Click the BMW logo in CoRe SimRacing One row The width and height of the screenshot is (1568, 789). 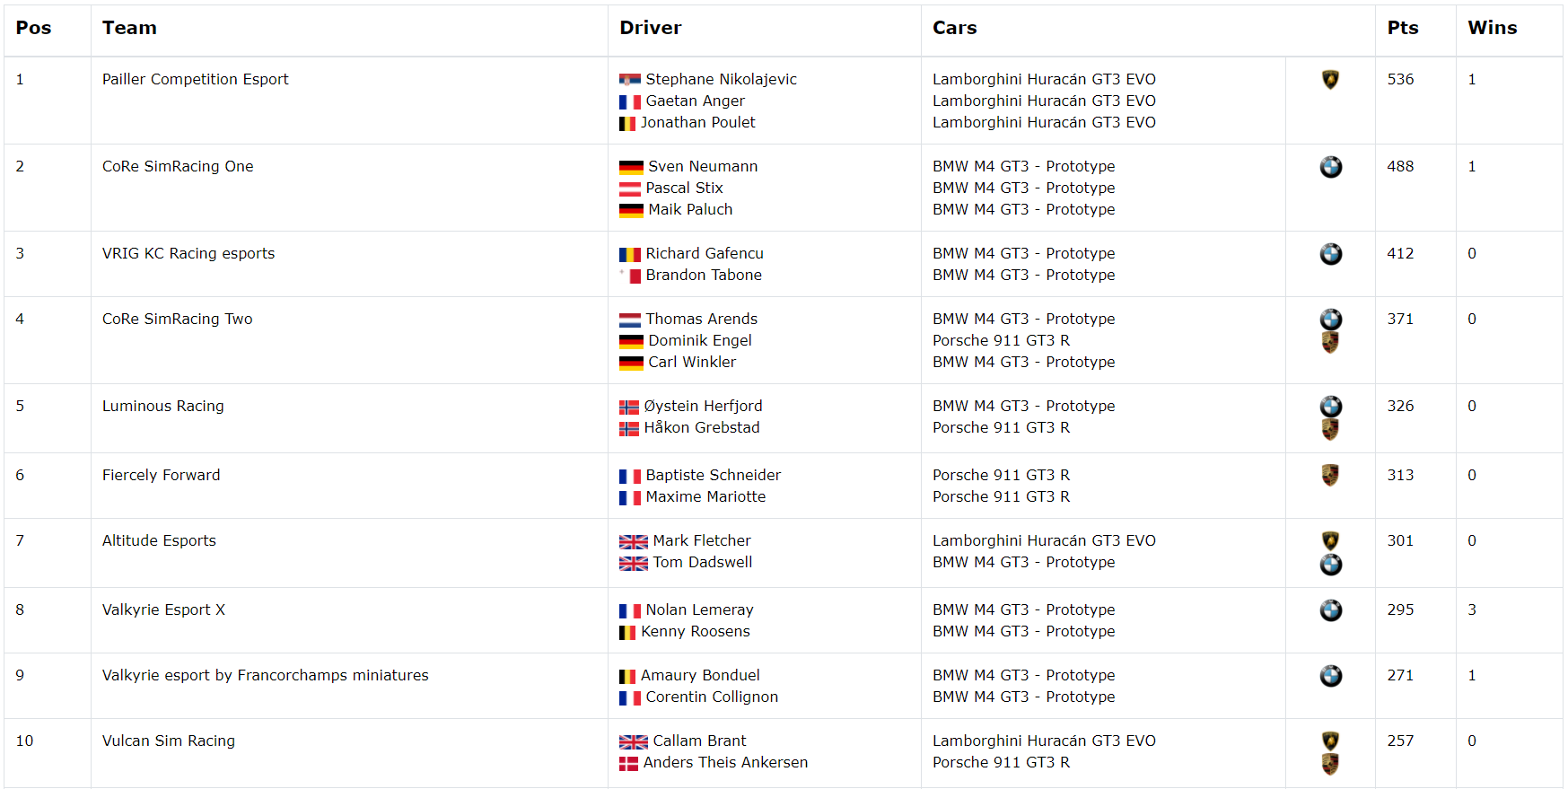click(x=1331, y=167)
